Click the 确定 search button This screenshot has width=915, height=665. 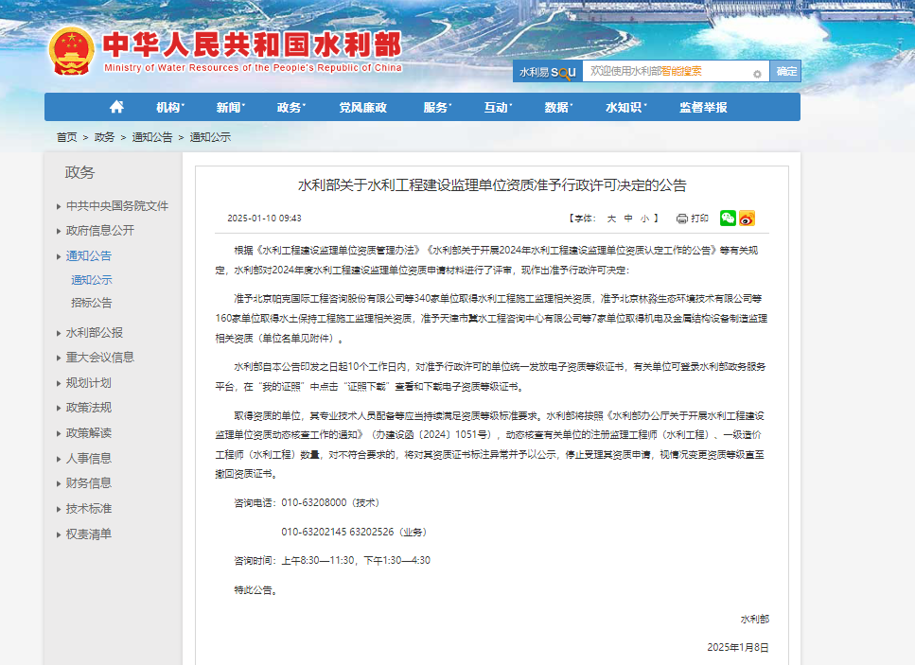pos(785,71)
